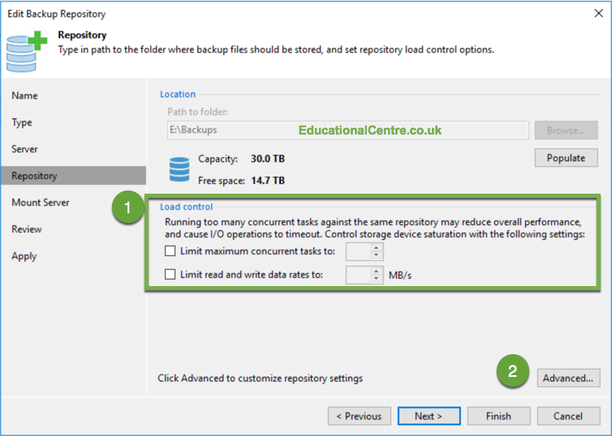
Task: Go to the Name wizard step
Action: (24, 96)
